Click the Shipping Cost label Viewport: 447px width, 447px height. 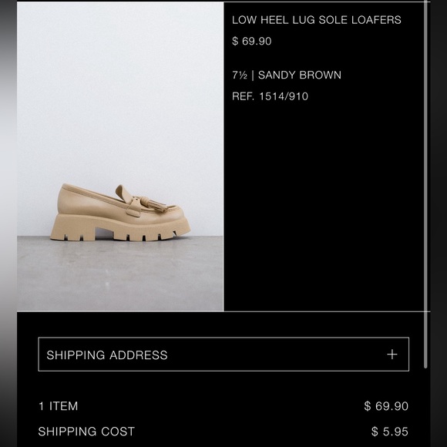click(x=86, y=432)
